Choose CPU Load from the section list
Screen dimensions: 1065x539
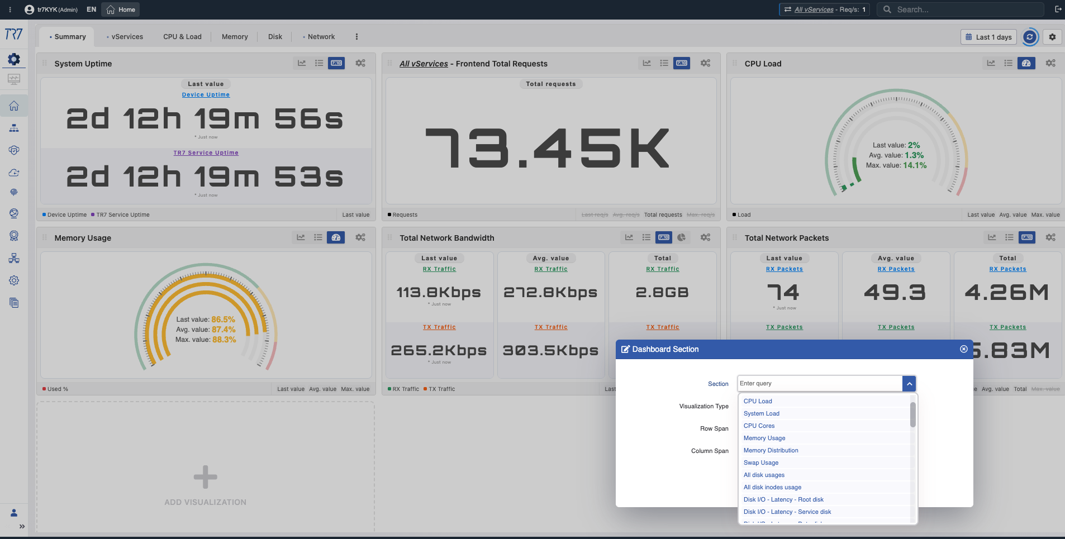[758, 401]
